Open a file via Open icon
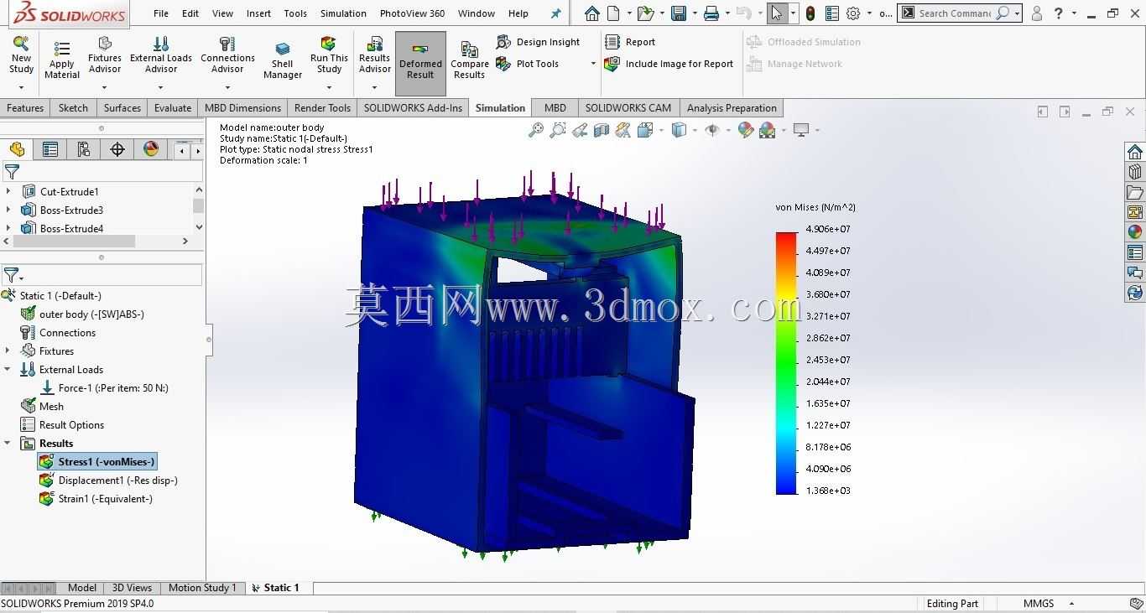 (x=645, y=13)
